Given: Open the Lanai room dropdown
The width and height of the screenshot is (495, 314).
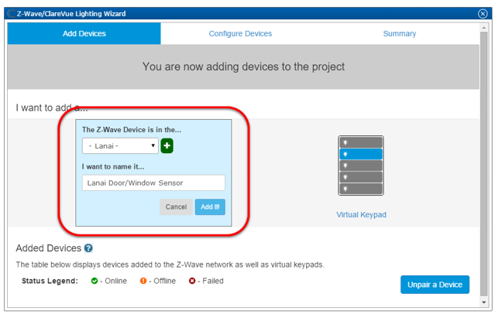Looking at the screenshot, I should pyautogui.click(x=120, y=146).
